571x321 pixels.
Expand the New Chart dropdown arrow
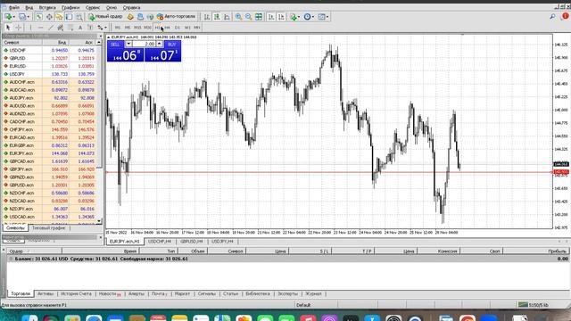pos(13,17)
